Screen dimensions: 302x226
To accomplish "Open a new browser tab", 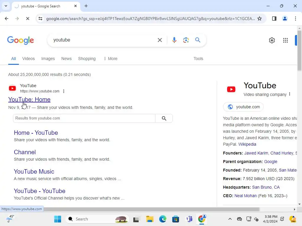I will tap(86, 6).
